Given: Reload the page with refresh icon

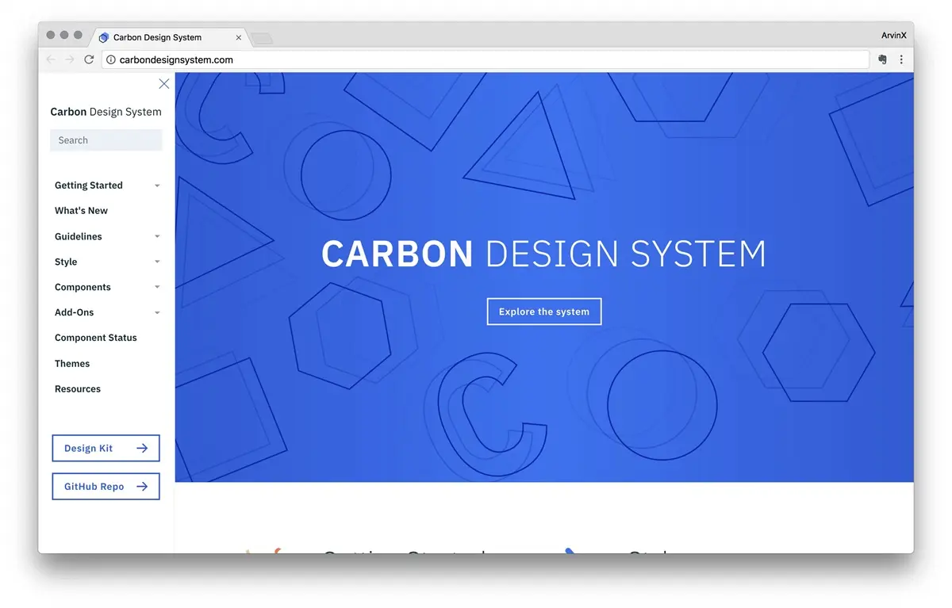Looking at the screenshot, I should [89, 59].
